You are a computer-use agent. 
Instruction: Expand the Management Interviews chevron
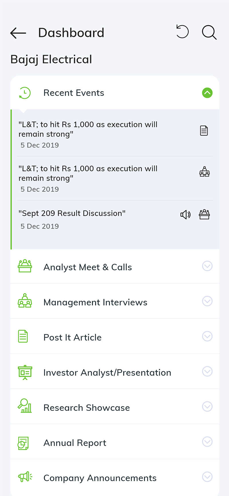coord(207,301)
